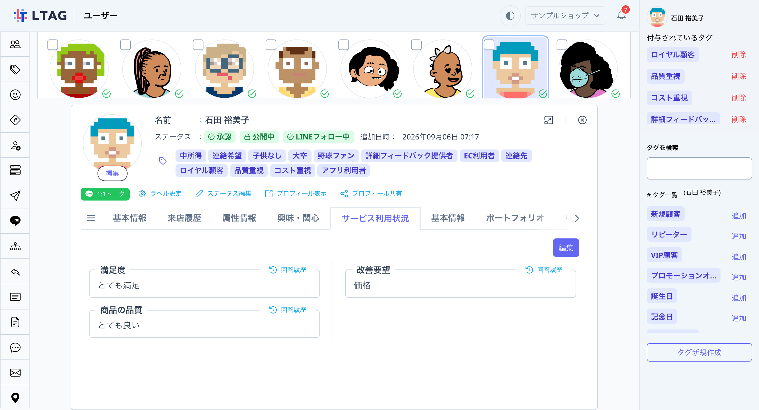Focus the タグを検索 search field

click(x=699, y=168)
